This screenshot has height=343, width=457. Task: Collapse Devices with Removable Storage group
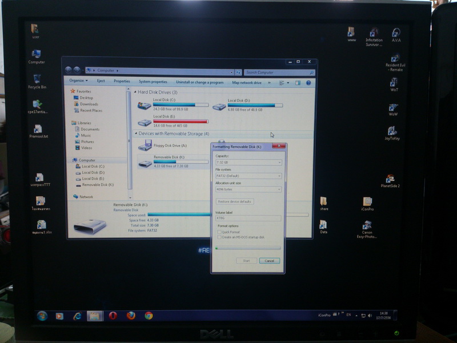[136, 133]
